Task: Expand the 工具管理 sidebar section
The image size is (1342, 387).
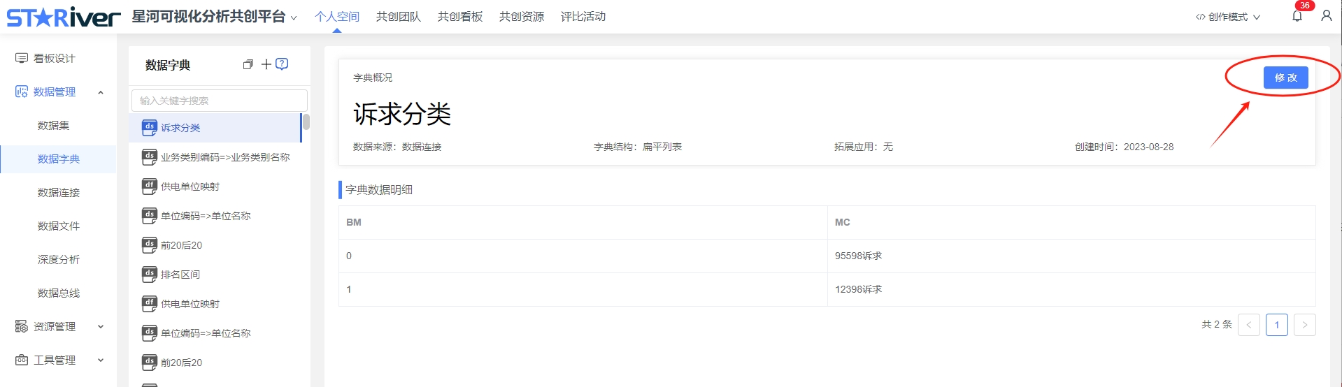Action: (x=101, y=360)
